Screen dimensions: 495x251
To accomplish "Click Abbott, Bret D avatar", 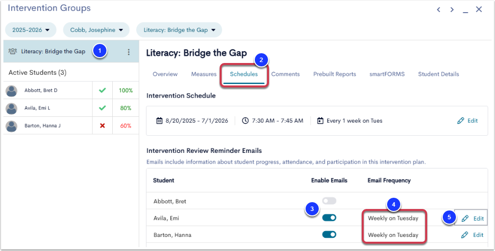I will 11,91.
